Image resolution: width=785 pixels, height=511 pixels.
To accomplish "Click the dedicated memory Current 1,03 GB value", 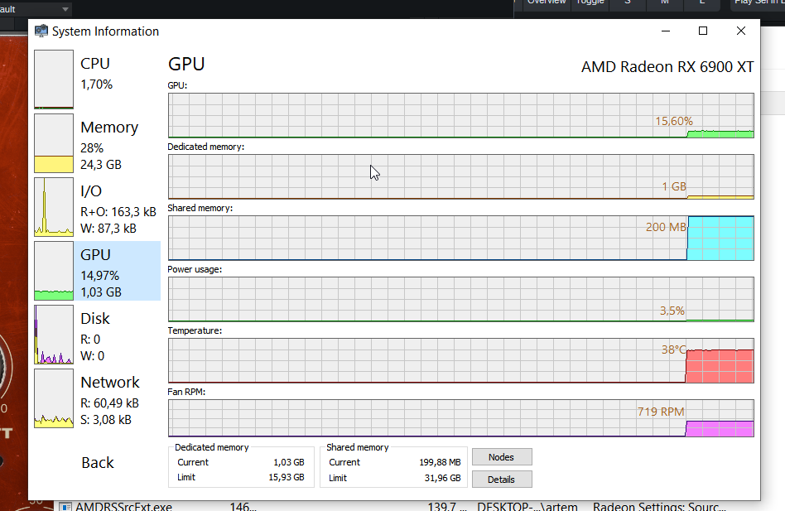I will click(x=289, y=462).
